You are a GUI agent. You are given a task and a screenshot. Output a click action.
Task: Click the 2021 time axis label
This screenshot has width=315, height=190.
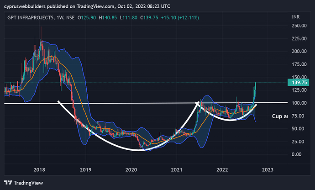pyautogui.click(x=177, y=170)
